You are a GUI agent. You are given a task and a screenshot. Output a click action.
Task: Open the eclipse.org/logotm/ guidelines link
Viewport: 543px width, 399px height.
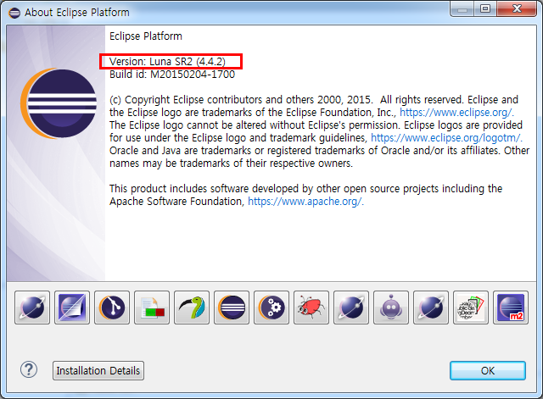tap(446, 137)
